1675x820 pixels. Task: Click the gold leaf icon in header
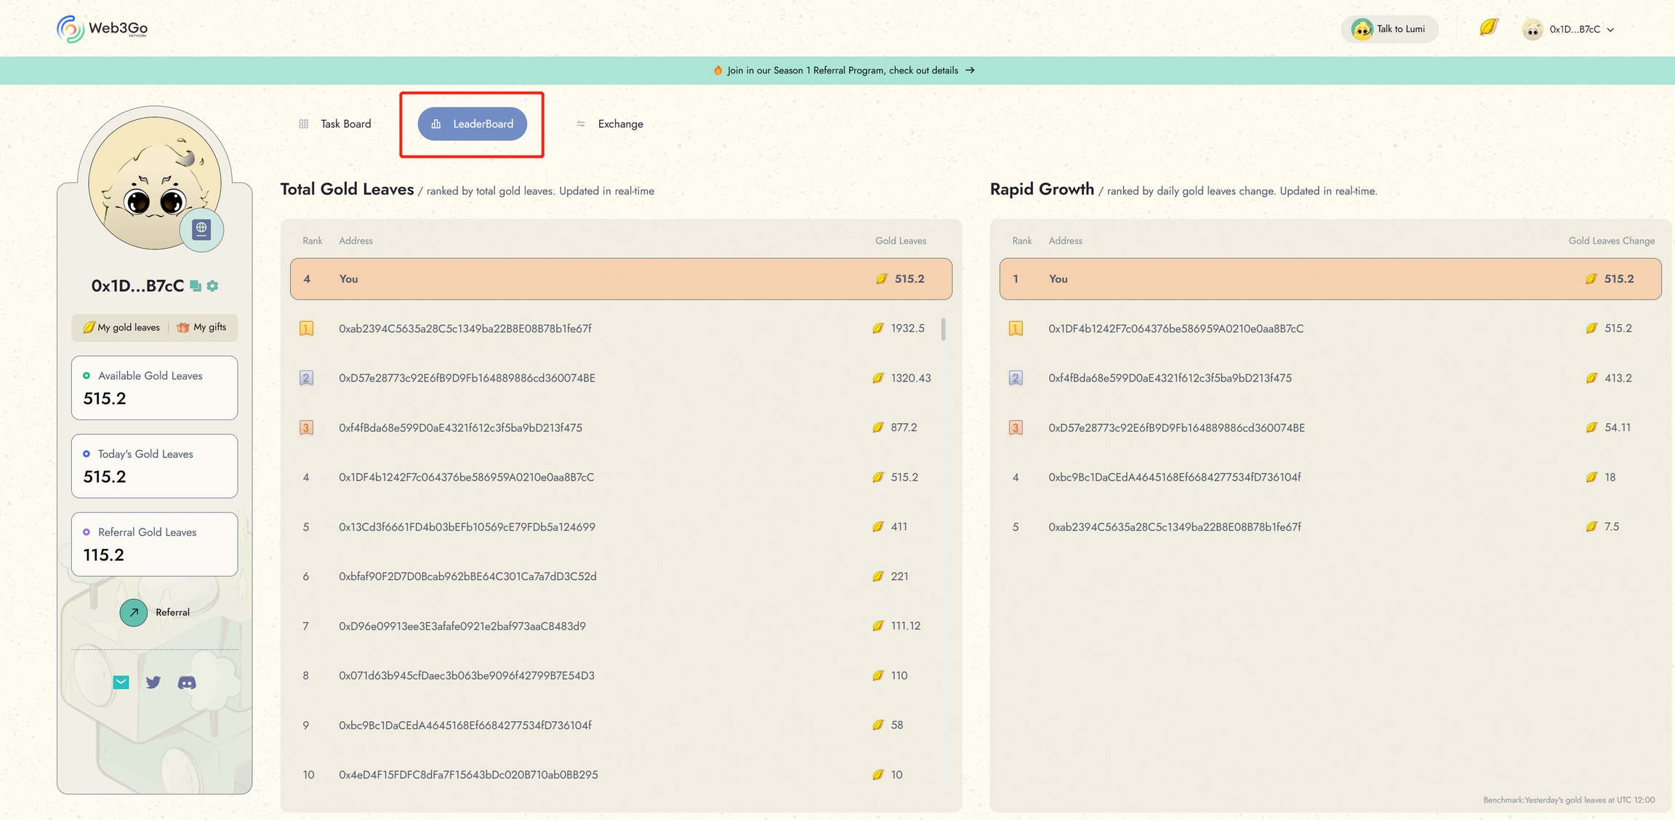pos(1488,28)
